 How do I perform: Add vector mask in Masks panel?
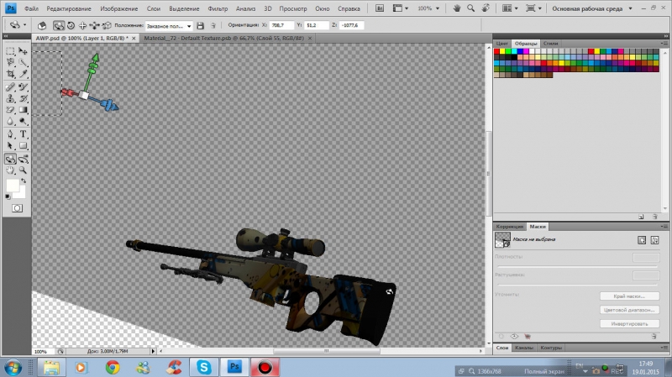[x=654, y=240]
